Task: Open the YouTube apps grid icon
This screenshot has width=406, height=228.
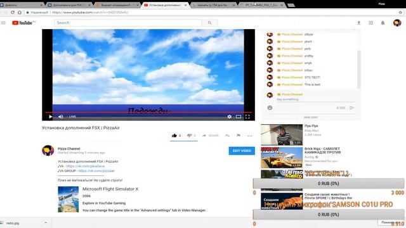Action: 370,23
